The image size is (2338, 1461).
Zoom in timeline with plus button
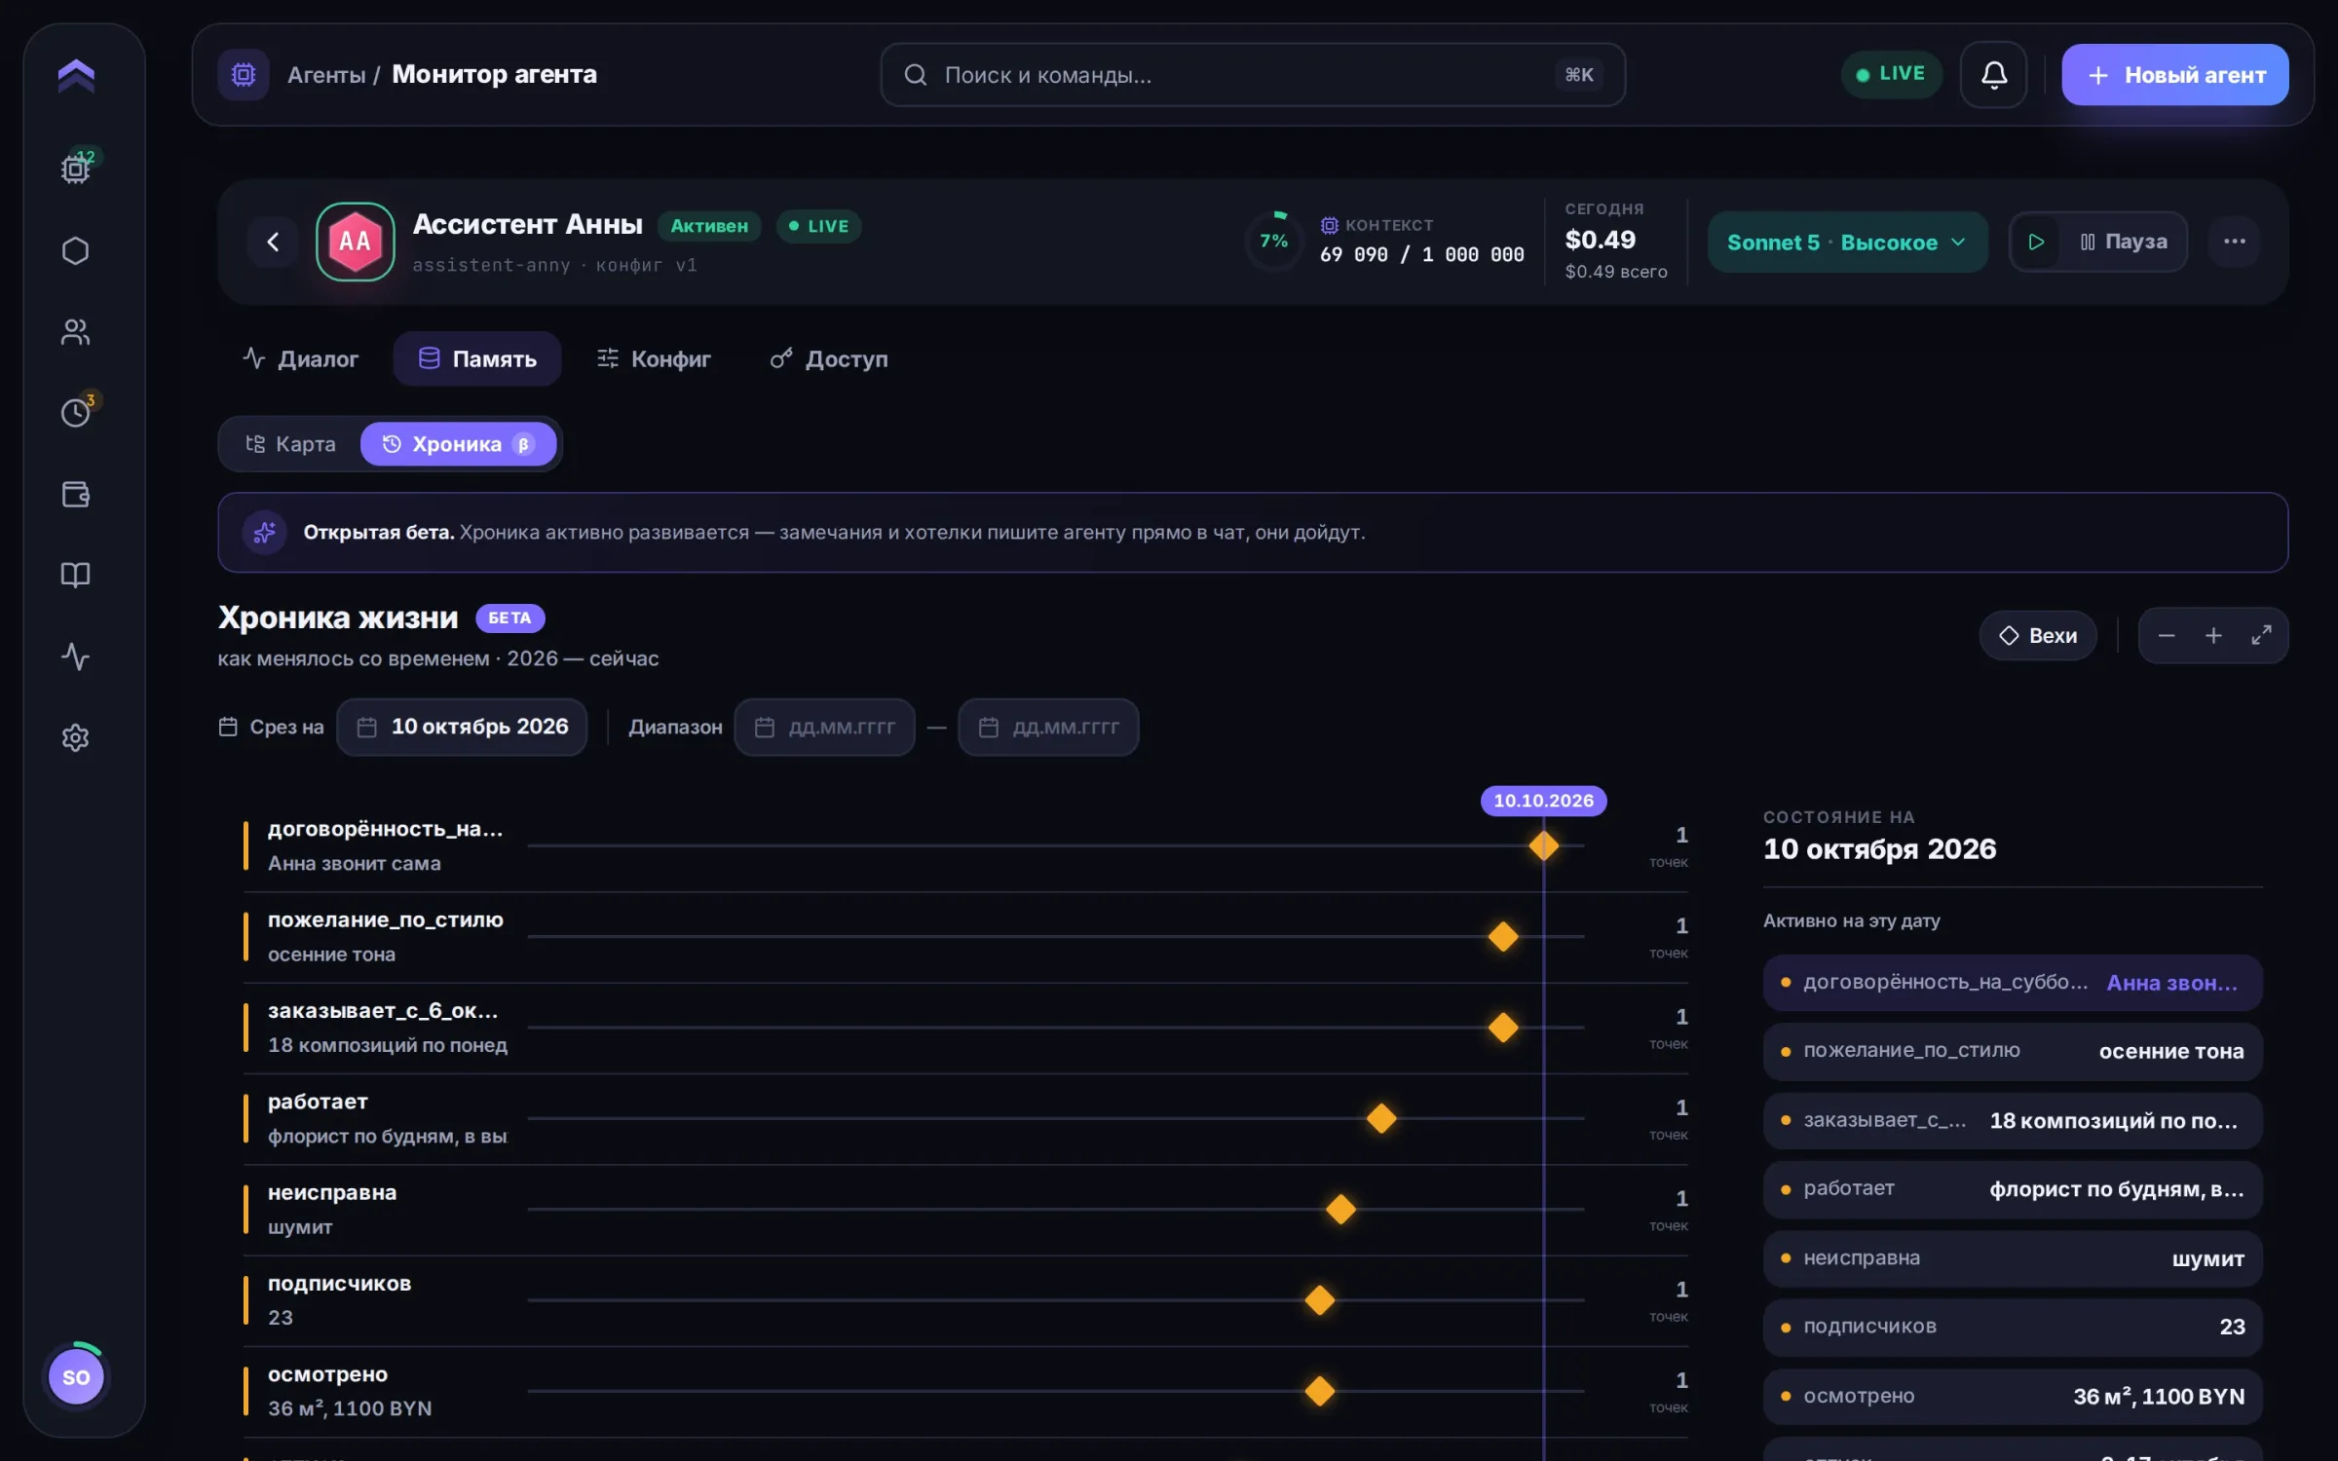click(x=2213, y=635)
